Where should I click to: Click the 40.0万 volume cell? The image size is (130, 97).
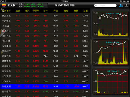click(x=85, y=26)
